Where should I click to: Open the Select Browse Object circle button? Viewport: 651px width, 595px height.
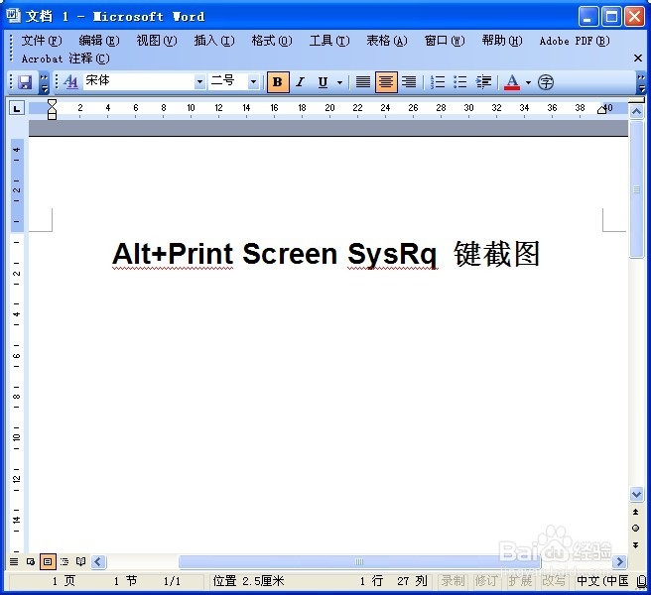coord(636,529)
